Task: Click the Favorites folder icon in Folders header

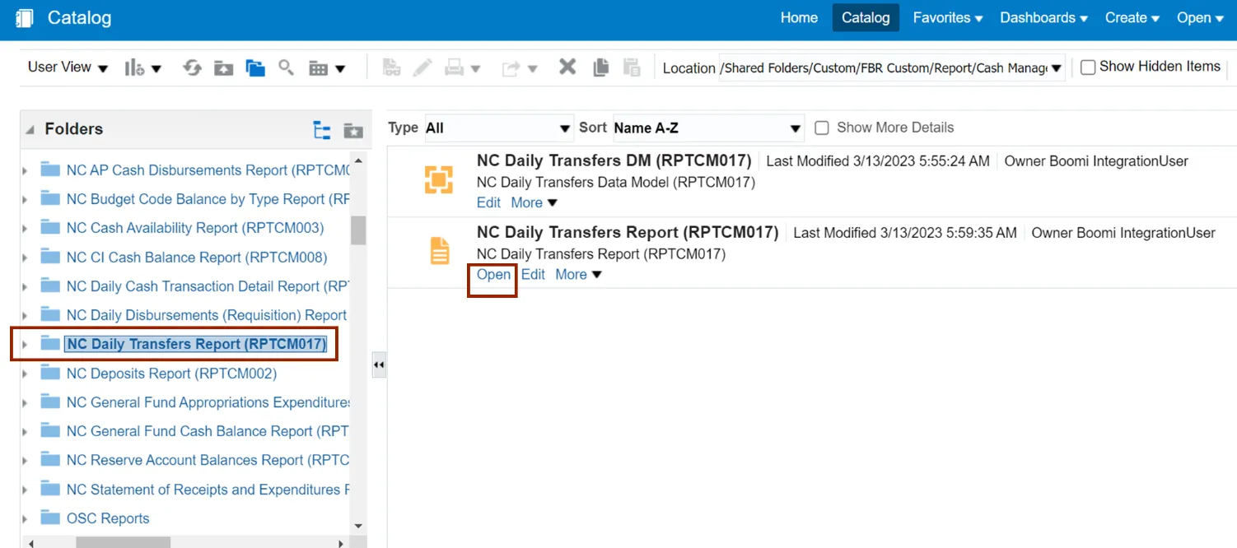Action: click(353, 130)
